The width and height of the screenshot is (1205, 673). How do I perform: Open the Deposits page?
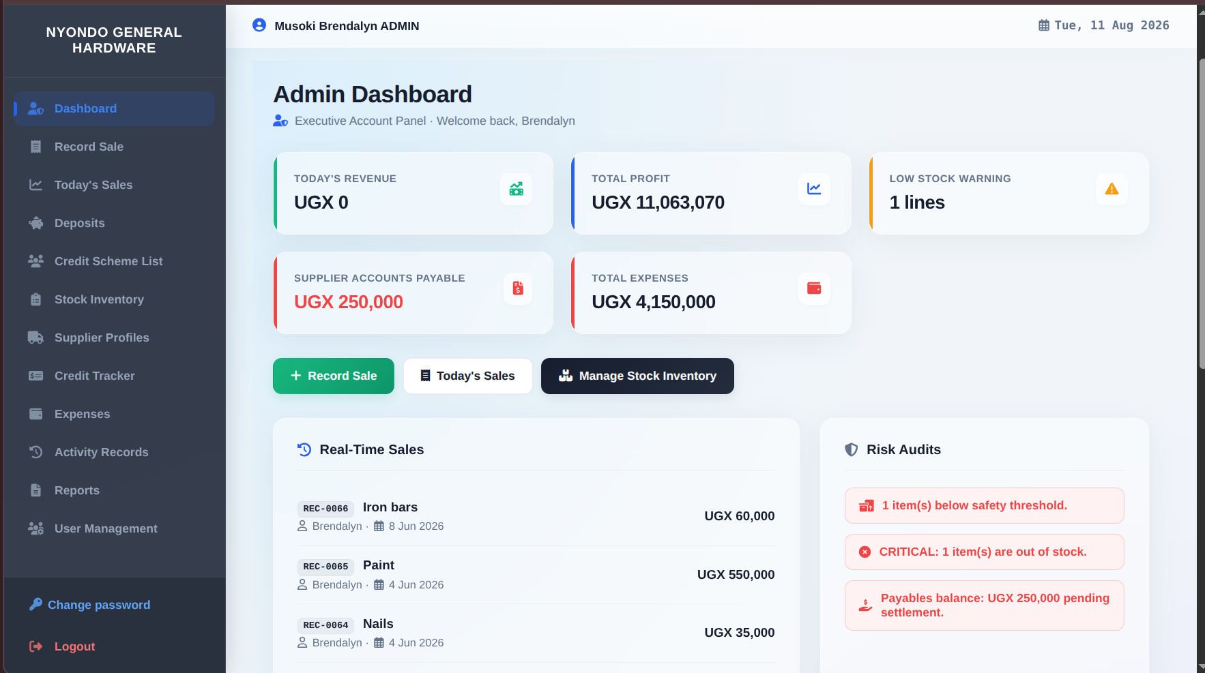pyautogui.click(x=114, y=223)
